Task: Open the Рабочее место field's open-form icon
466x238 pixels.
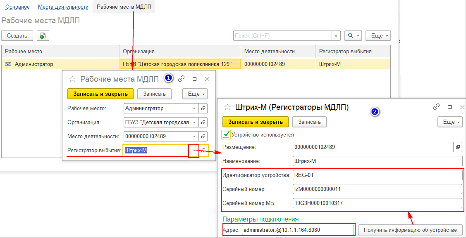Action: pos(203,108)
